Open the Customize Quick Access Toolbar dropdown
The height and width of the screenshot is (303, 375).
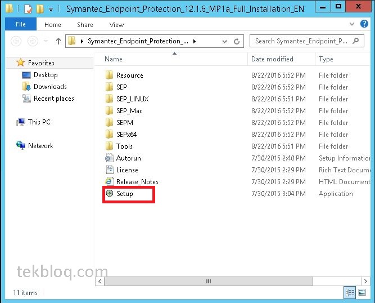pyautogui.click(x=51, y=10)
